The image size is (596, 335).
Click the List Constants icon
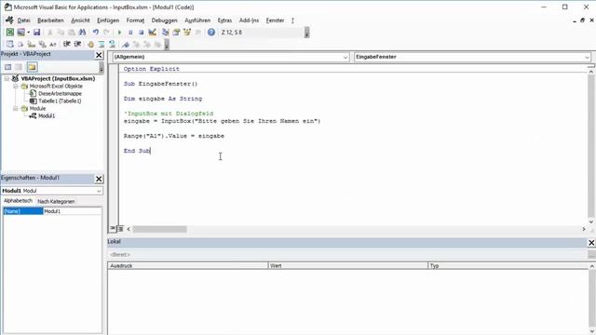[20, 45]
